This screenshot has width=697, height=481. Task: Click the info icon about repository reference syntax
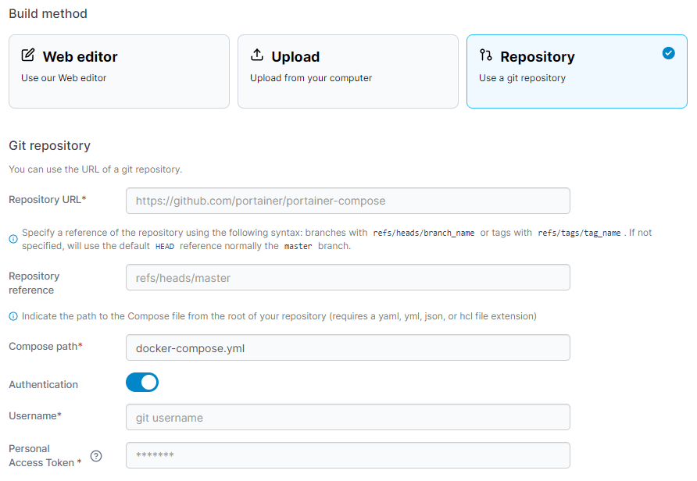[x=12, y=238]
